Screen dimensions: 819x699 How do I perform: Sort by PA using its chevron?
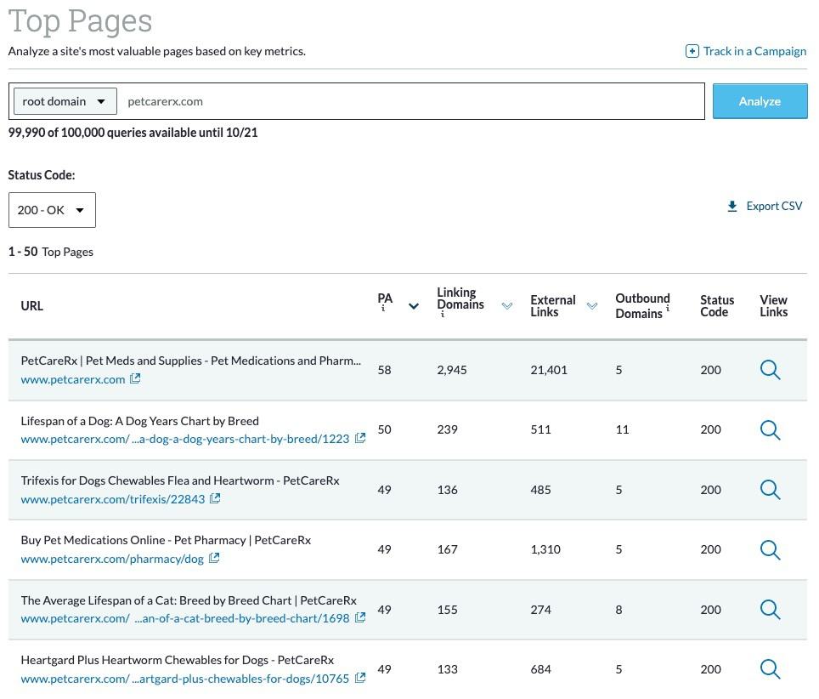(414, 304)
